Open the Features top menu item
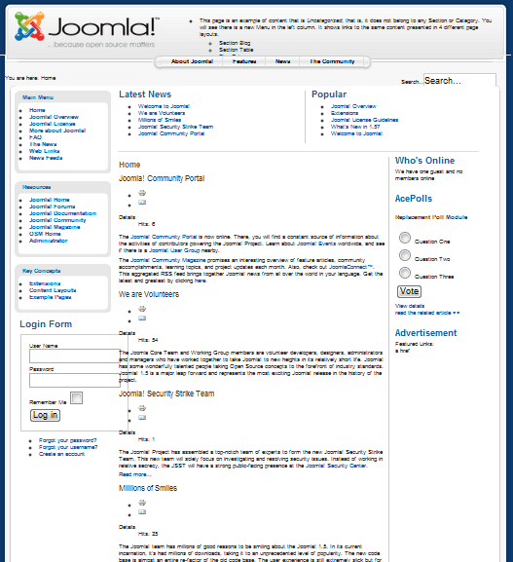The width and height of the screenshot is (513, 562). point(244,61)
